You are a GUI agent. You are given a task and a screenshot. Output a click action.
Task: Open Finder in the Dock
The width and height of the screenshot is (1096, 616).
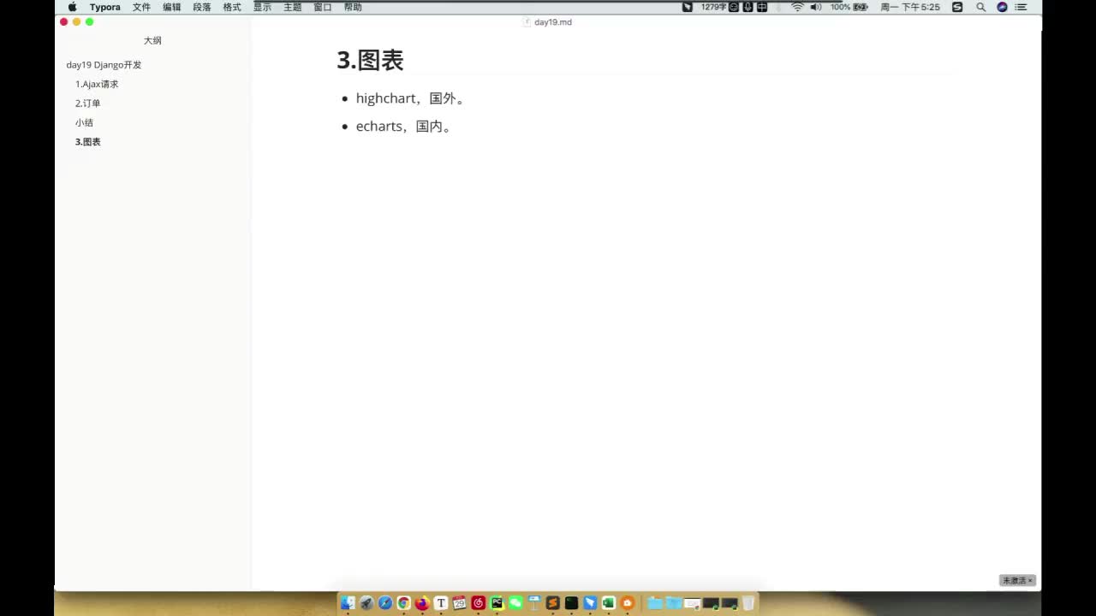(x=348, y=603)
